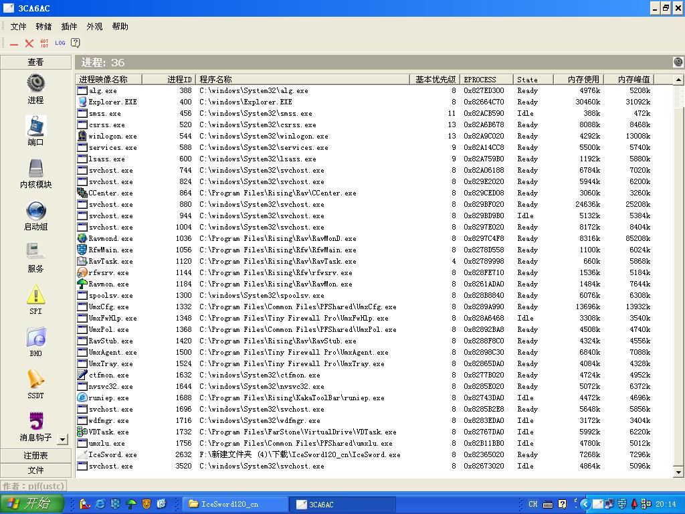The image size is (685, 514).
Task: Select the 内核模块 kernel module icon
Action: point(35,169)
